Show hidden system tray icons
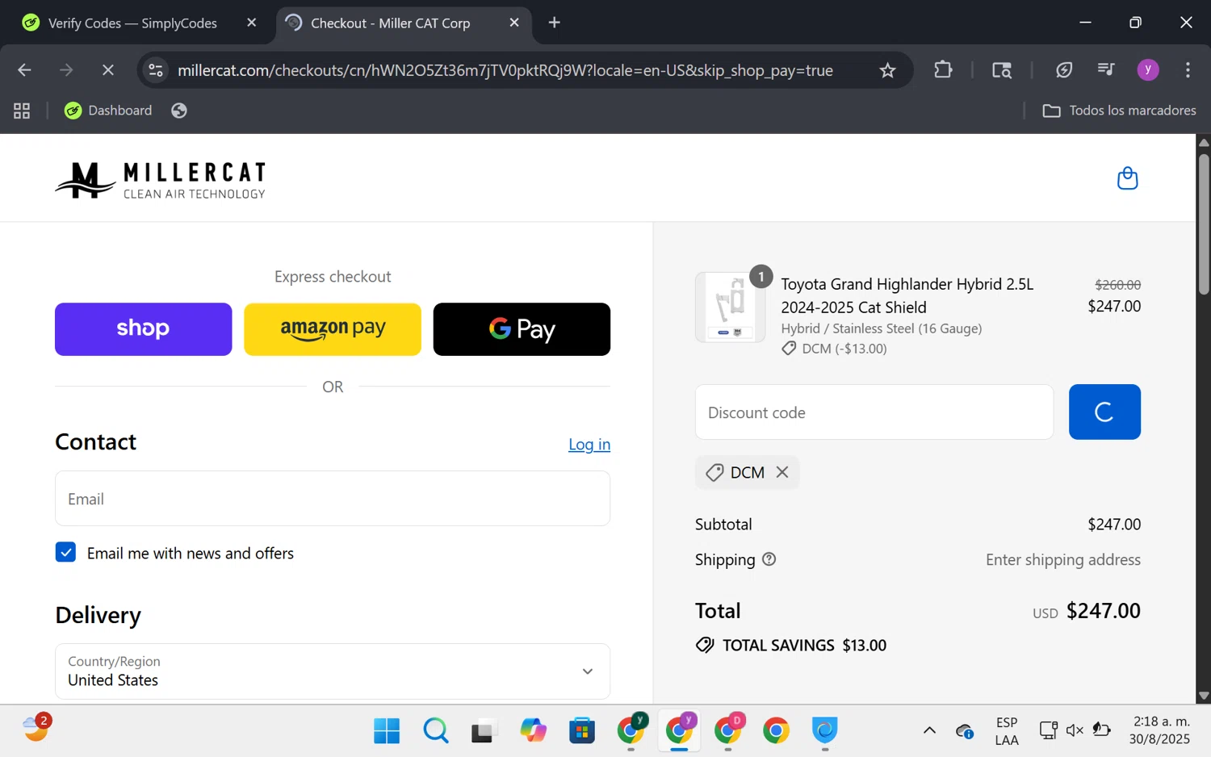 pos(929,730)
